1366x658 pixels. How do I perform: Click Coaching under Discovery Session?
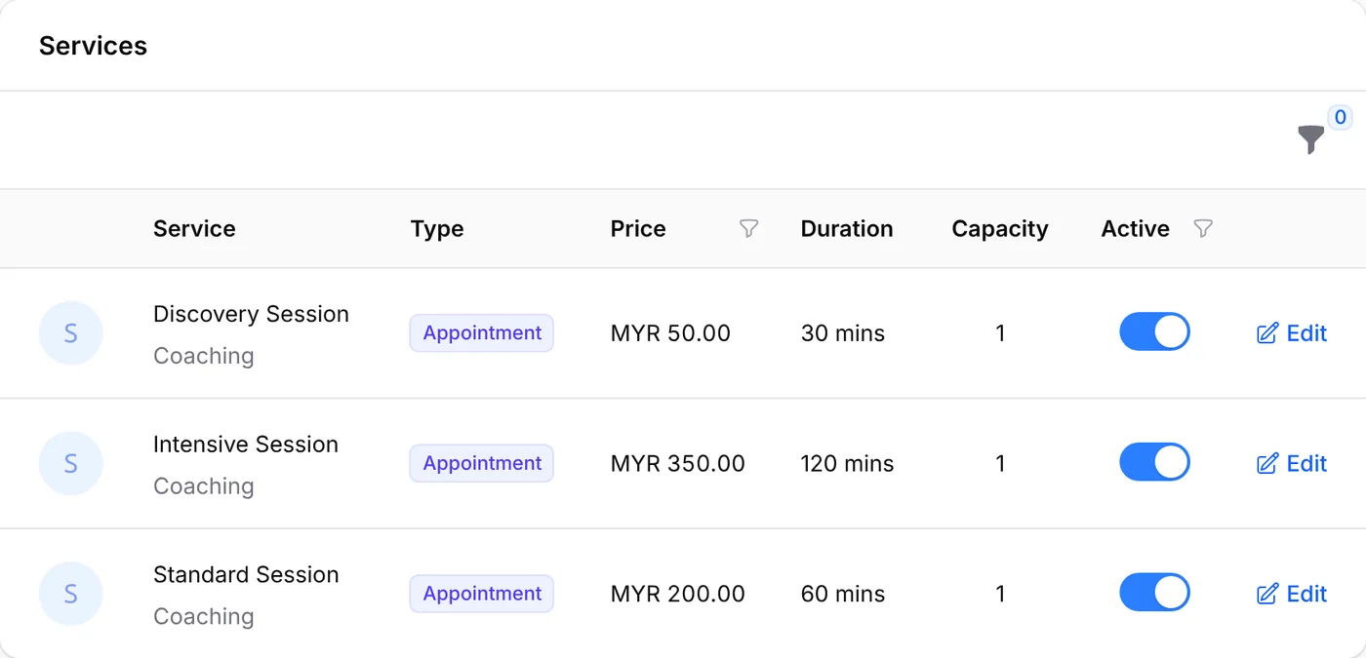click(204, 356)
